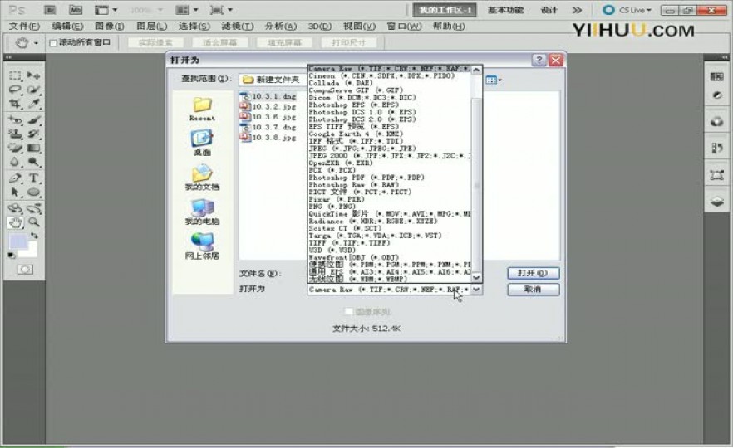The width and height of the screenshot is (733, 448).
Task: Select the Quick Selection tool
Action: [33, 89]
